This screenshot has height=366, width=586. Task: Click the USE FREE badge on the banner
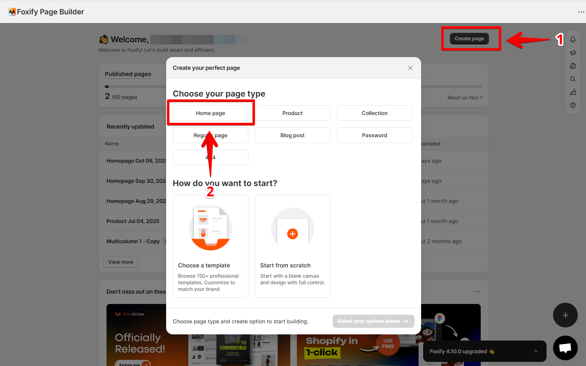point(388,343)
